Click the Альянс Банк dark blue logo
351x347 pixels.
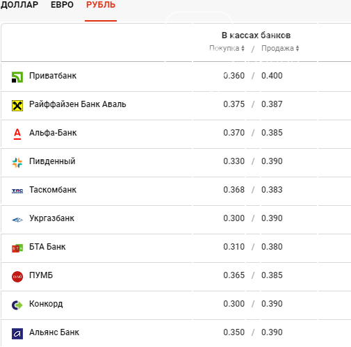click(x=17, y=334)
